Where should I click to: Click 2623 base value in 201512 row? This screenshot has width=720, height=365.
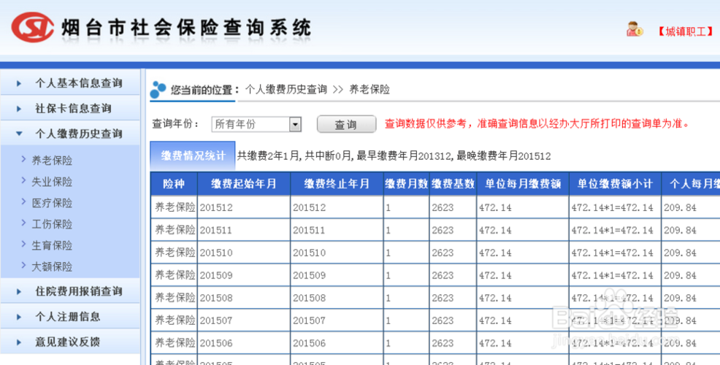pyautogui.click(x=453, y=207)
